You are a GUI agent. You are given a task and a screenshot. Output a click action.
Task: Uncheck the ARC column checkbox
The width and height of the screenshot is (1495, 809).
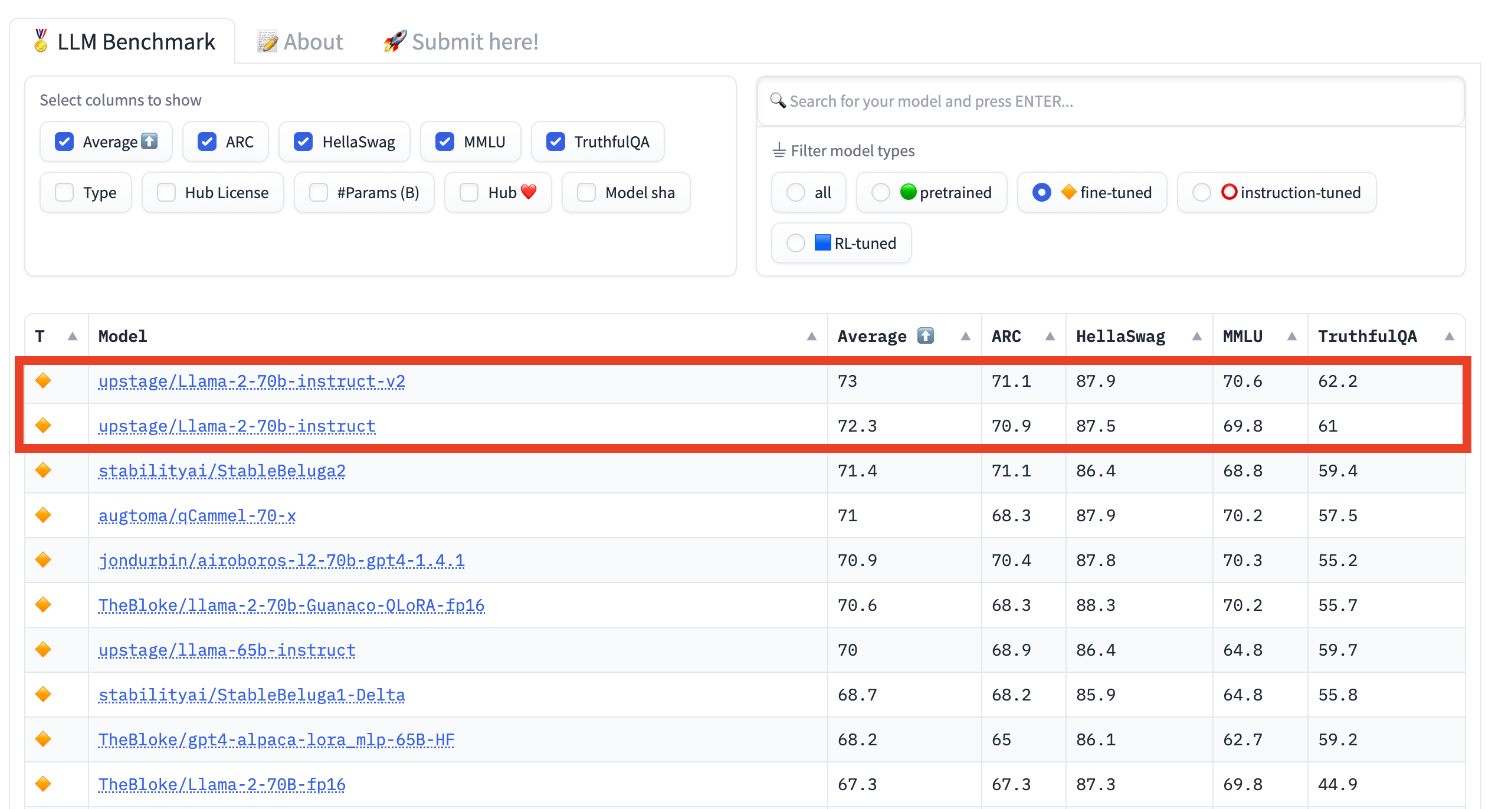click(207, 142)
